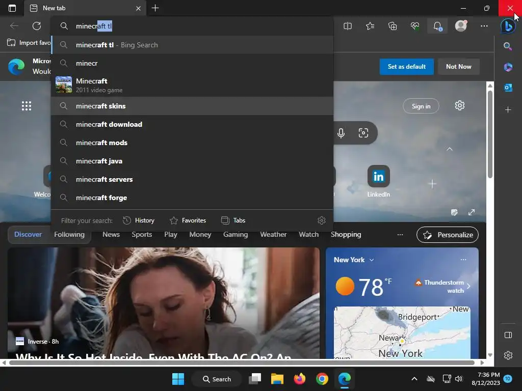This screenshot has height=391, width=522.
Task: Open the Gaming feed tab
Action: [x=236, y=234]
